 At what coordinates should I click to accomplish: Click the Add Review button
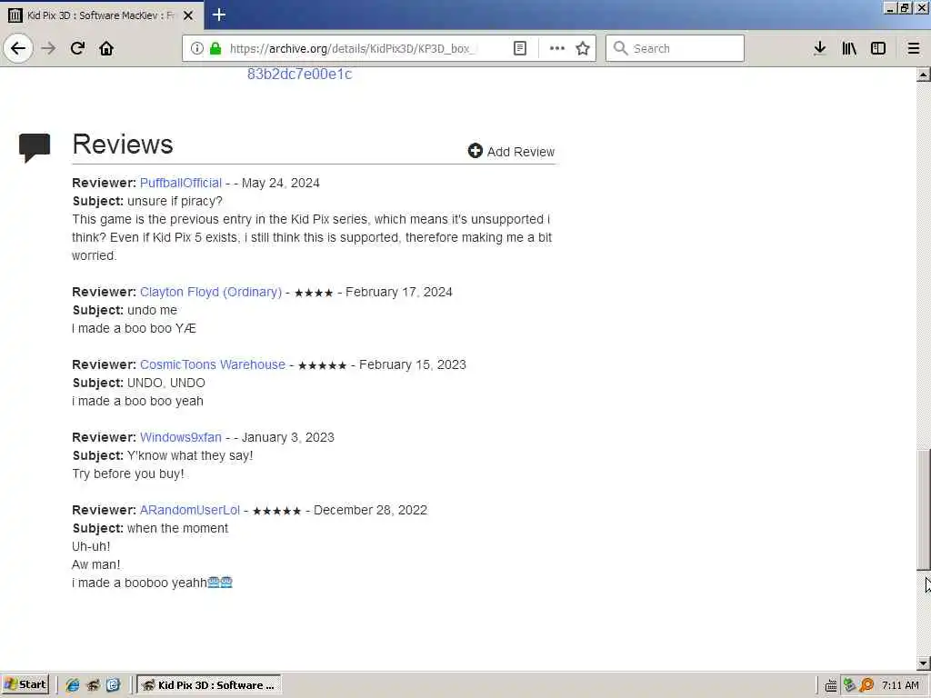pyautogui.click(x=511, y=152)
